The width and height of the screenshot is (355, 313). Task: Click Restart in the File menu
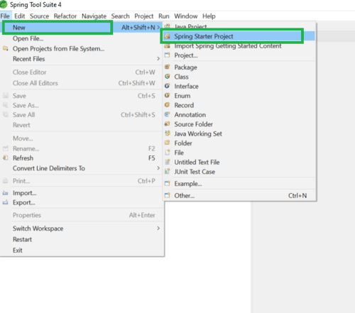[22, 239]
